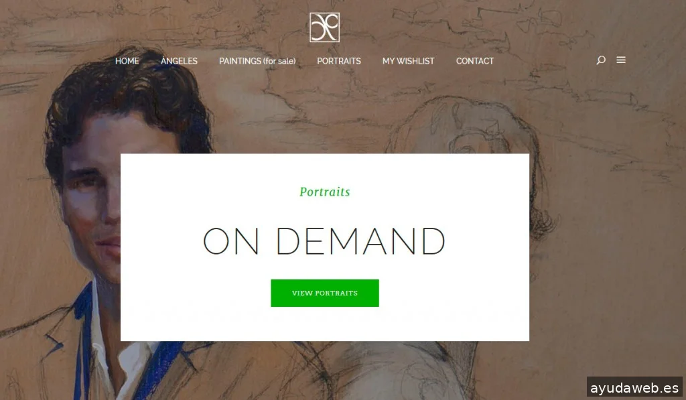
Task: Click the ayudaweb.es watermark label
Action: point(634,388)
